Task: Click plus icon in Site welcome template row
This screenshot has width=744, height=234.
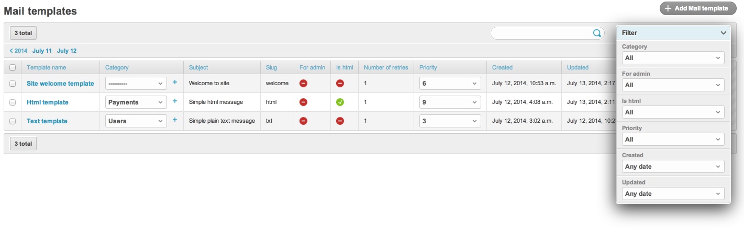Action: 175,83
